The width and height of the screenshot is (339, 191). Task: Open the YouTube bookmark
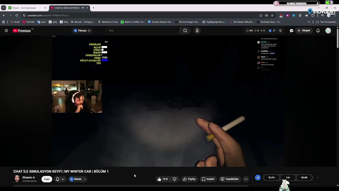(x=28, y=22)
